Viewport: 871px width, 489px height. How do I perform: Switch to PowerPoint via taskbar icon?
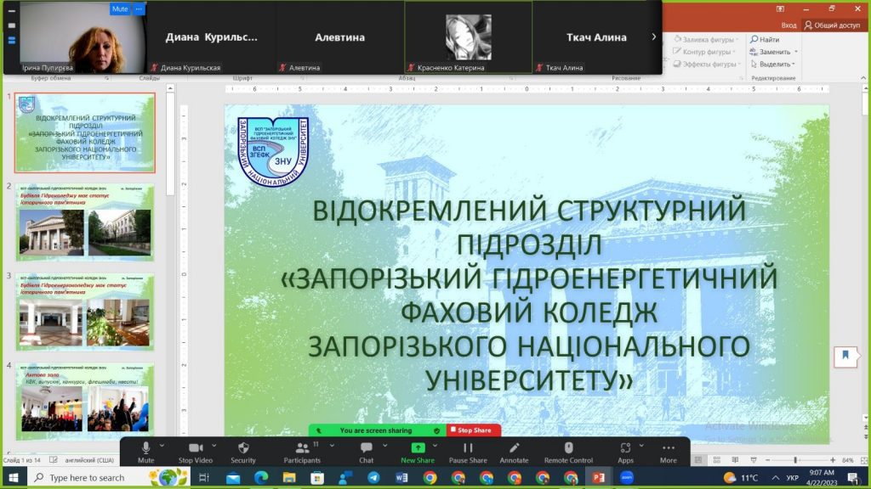point(598,477)
